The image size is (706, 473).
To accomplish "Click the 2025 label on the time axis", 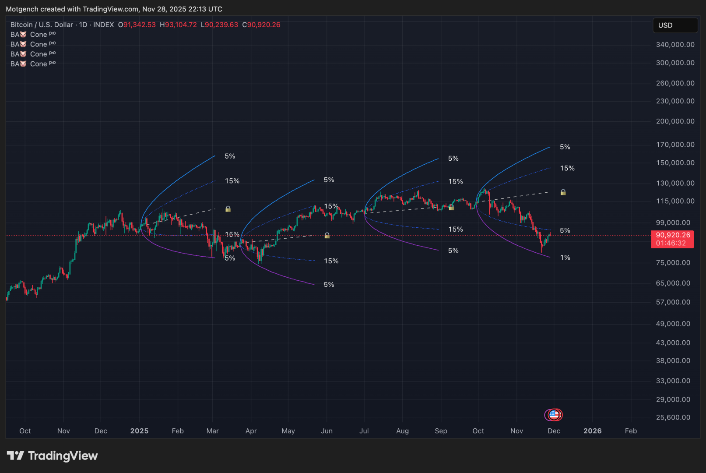I will [x=139, y=431].
